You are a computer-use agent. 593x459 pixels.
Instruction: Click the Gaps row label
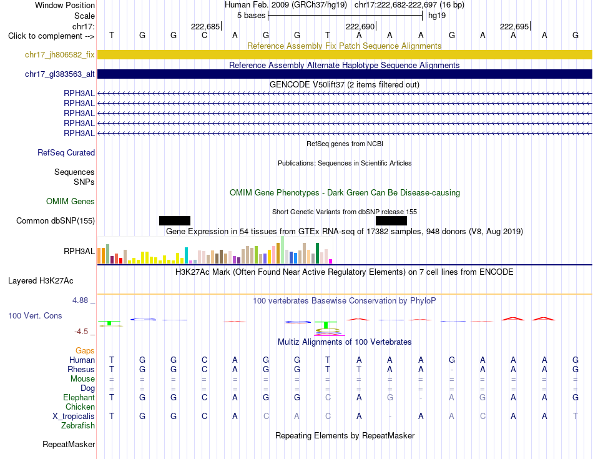click(85, 351)
